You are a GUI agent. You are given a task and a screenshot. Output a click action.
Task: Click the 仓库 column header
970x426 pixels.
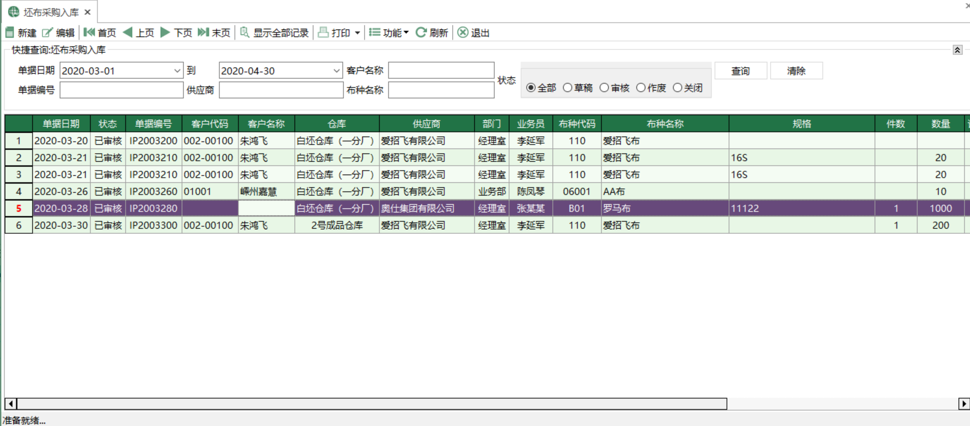coord(337,124)
